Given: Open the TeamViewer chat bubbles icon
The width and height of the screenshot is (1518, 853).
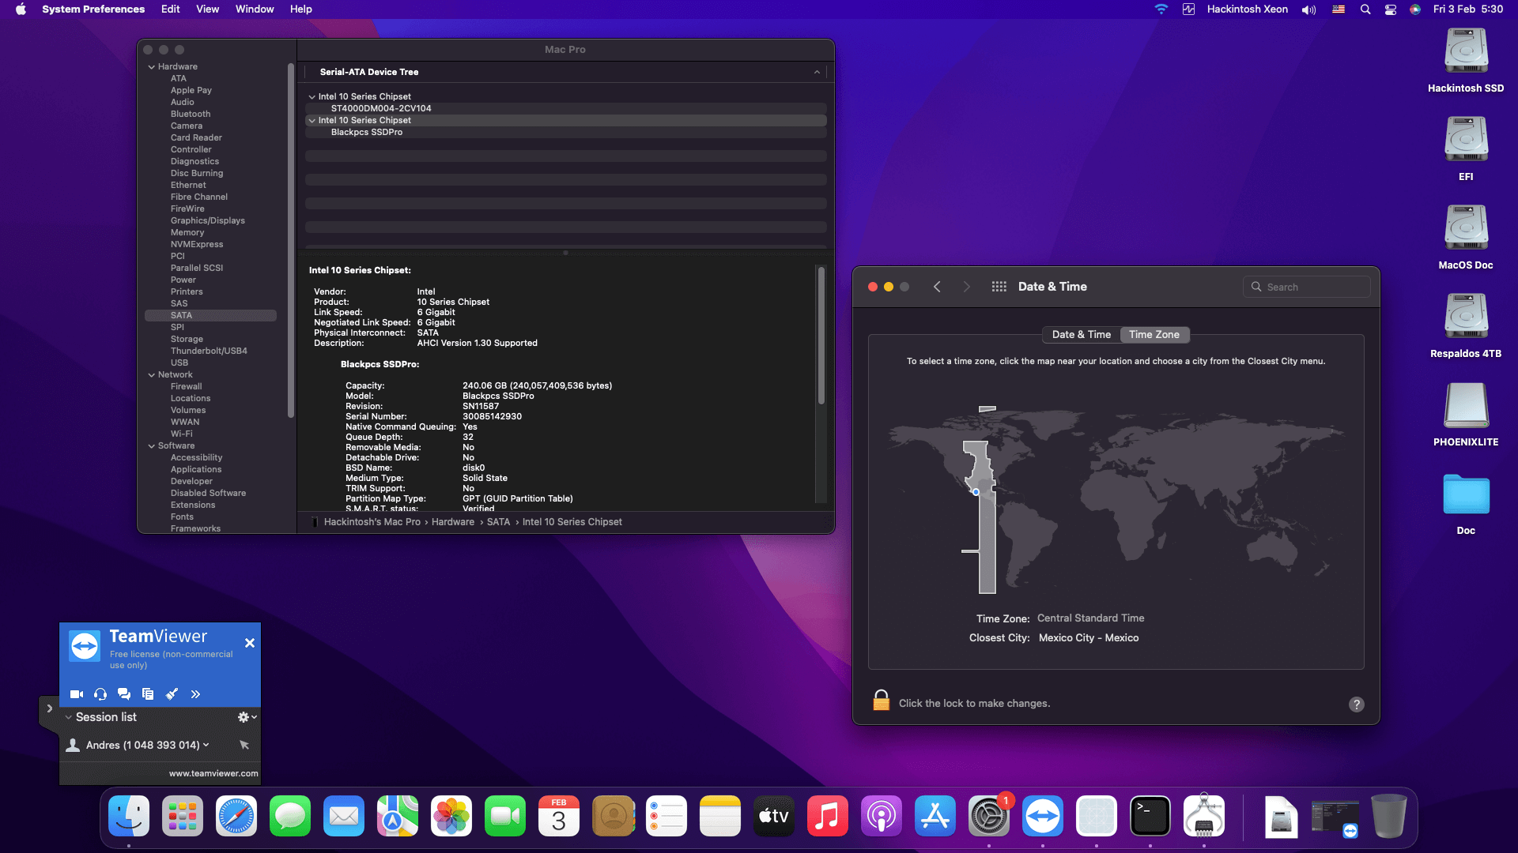Looking at the screenshot, I should (124, 694).
